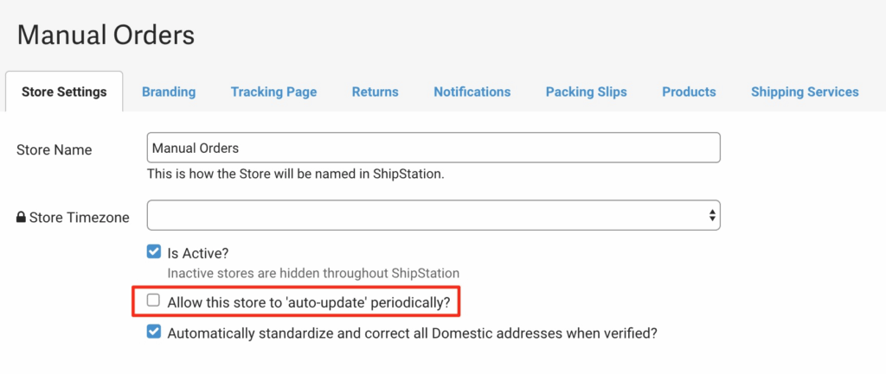The height and width of the screenshot is (374, 886).
Task: Open the Store Timezone dropdown
Action: [x=433, y=215]
